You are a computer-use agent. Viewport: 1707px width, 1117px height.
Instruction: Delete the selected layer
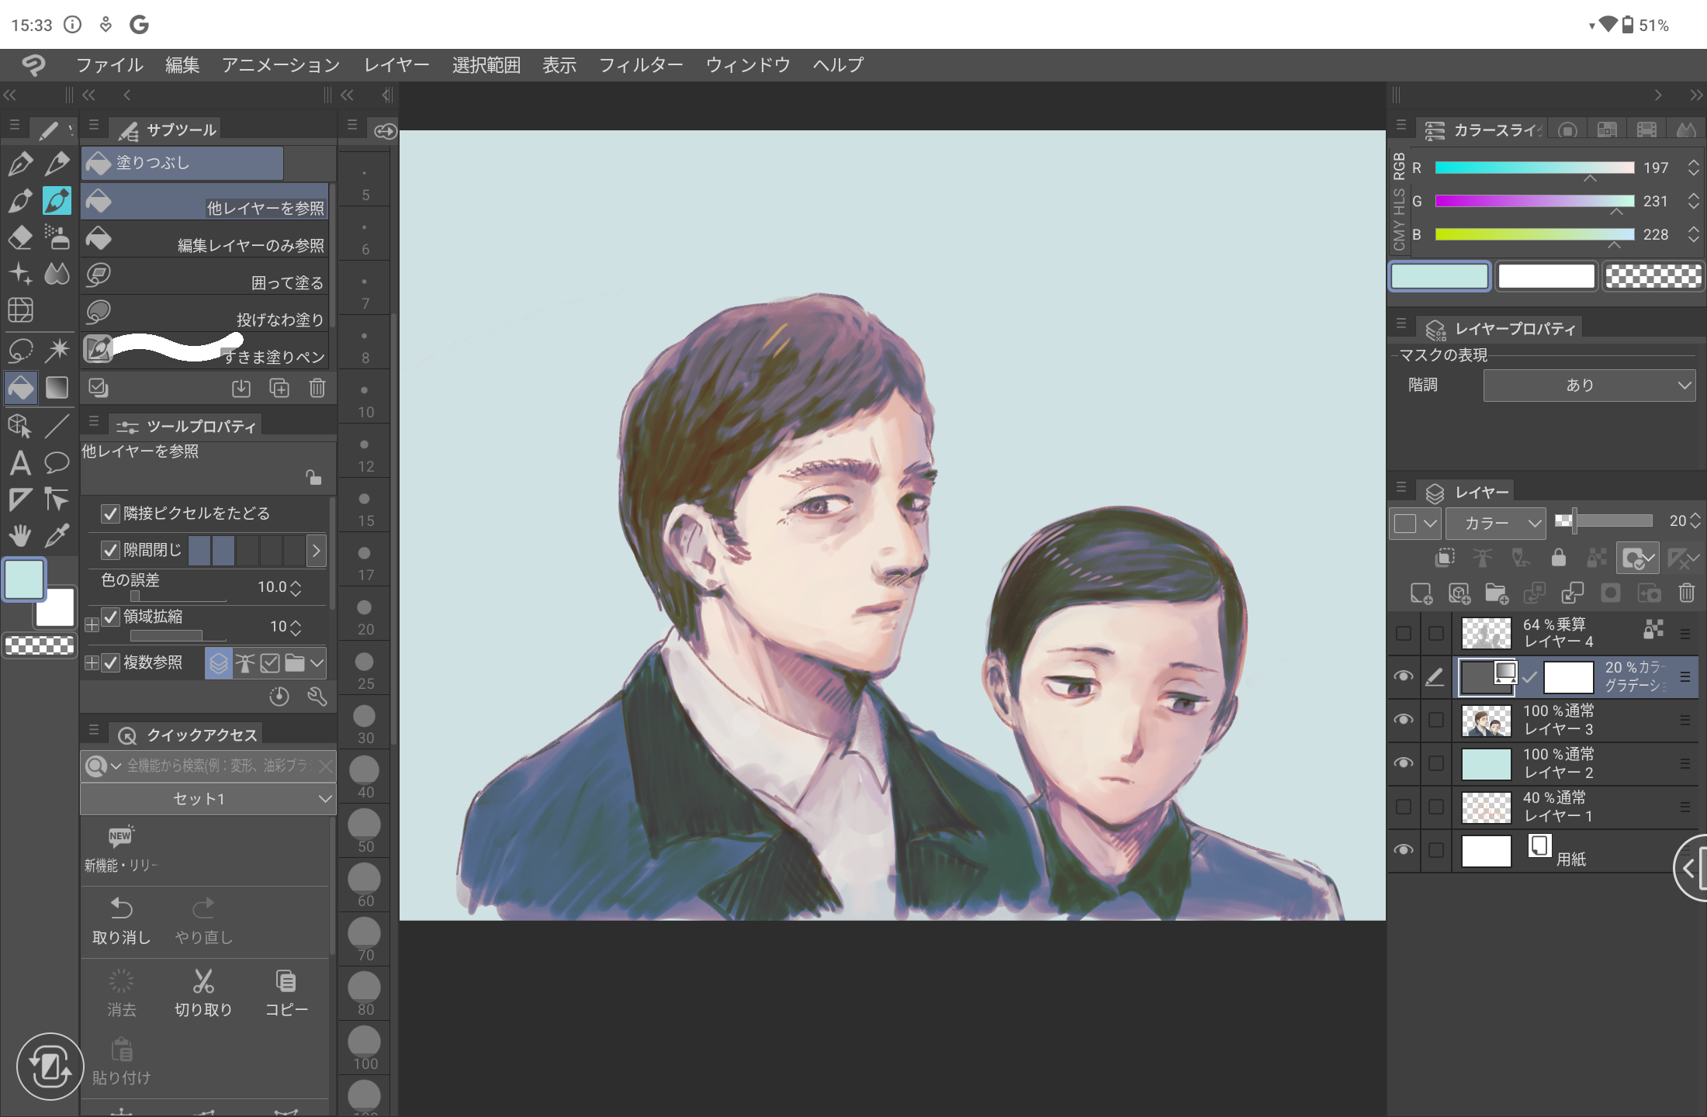1687,593
